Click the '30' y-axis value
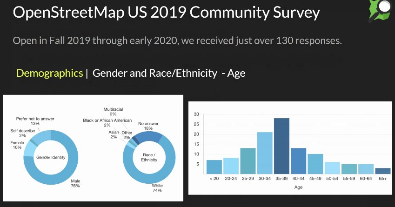 (196, 114)
